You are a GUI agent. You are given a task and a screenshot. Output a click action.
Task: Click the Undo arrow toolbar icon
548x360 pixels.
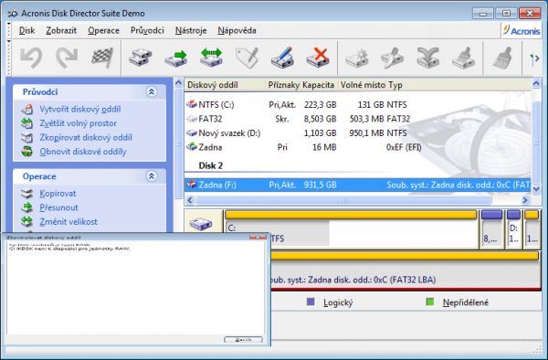[x=31, y=58]
